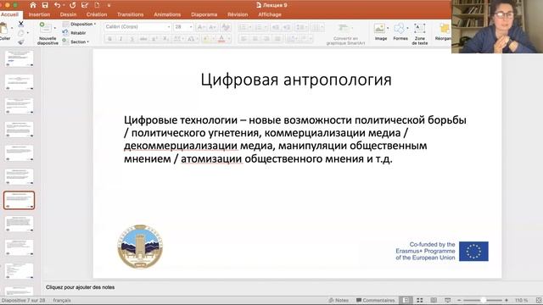Click fit slide to window icon
This screenshot has height=305, width=543.
[539, 300]
